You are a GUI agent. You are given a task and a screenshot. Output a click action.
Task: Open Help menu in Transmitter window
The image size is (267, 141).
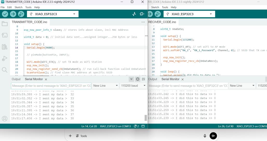[37, 7]
